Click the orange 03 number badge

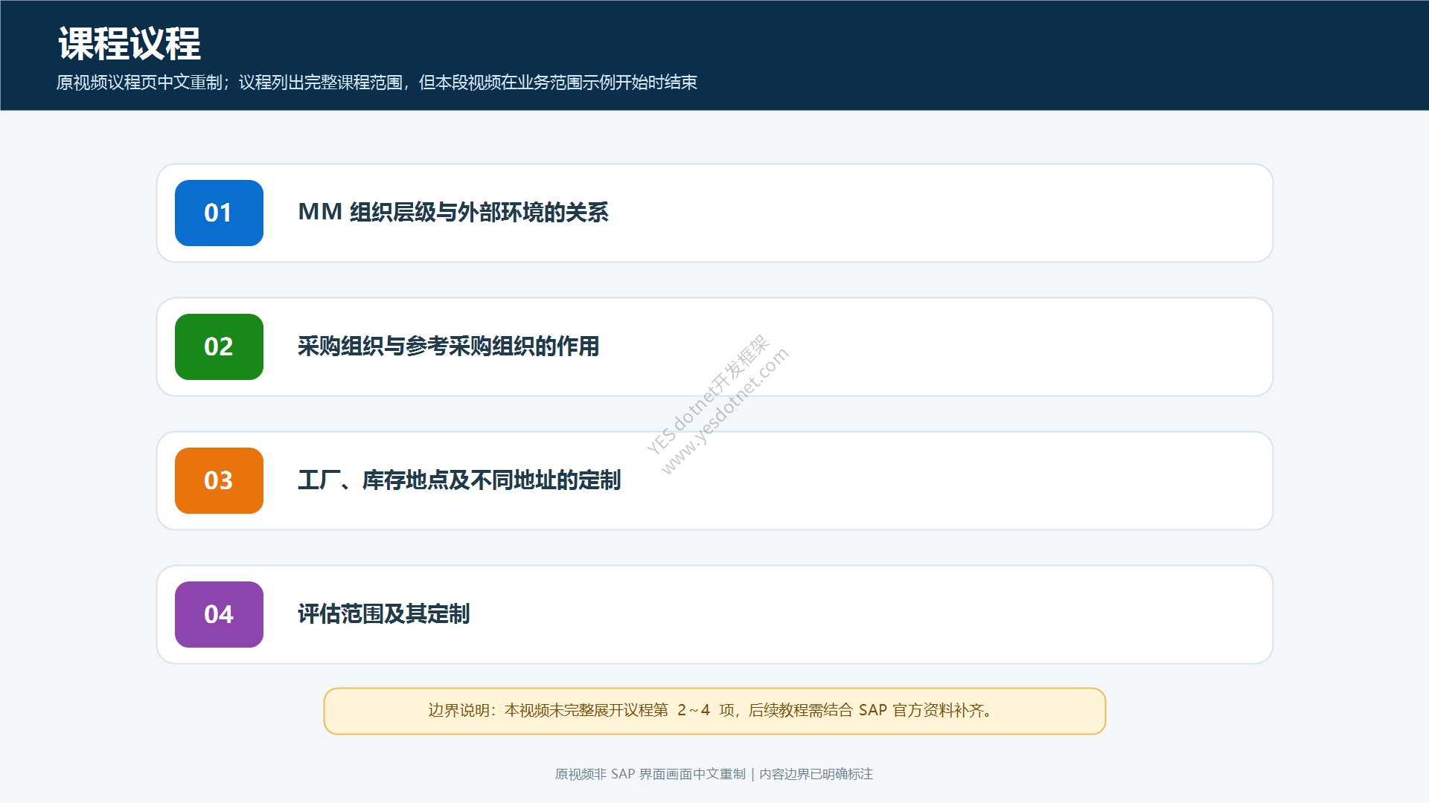pos(219,480)
